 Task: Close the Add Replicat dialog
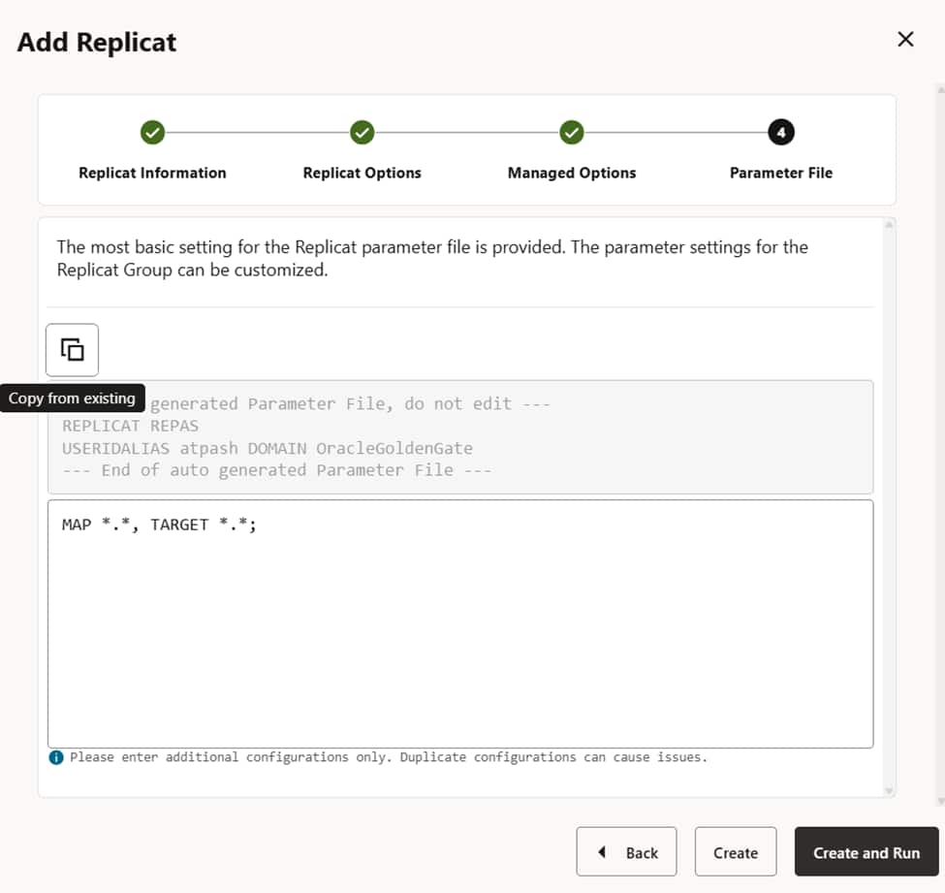click(905, 40)
